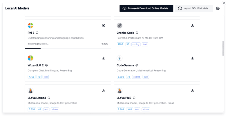Show info for Phi 3
Image resolution: width=227 pixels, height=116 pixels.
point(37,33)
